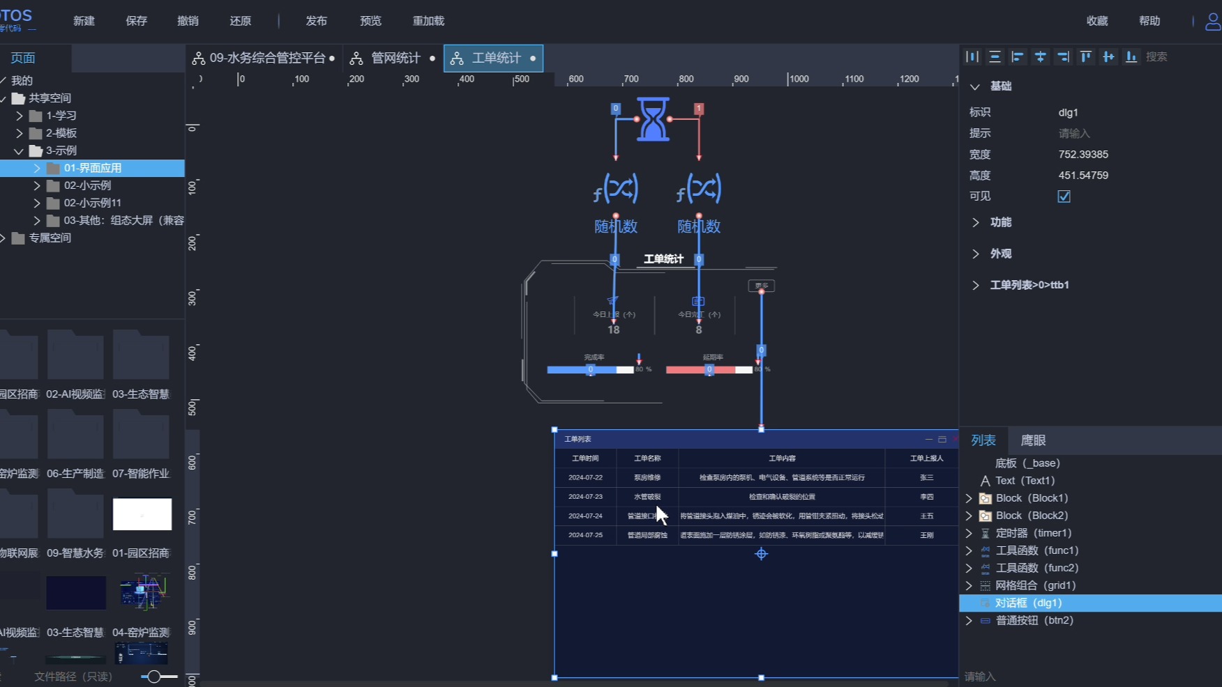Image resolution: width=1222 pixels, height=687 pixels.
Task: Expand the 外观 section
Action: (975, 254)
